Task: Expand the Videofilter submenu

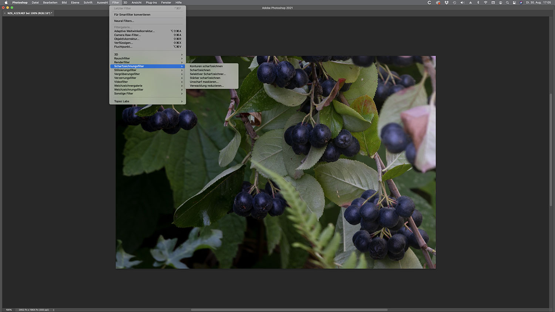Action: tap(148, 82)
